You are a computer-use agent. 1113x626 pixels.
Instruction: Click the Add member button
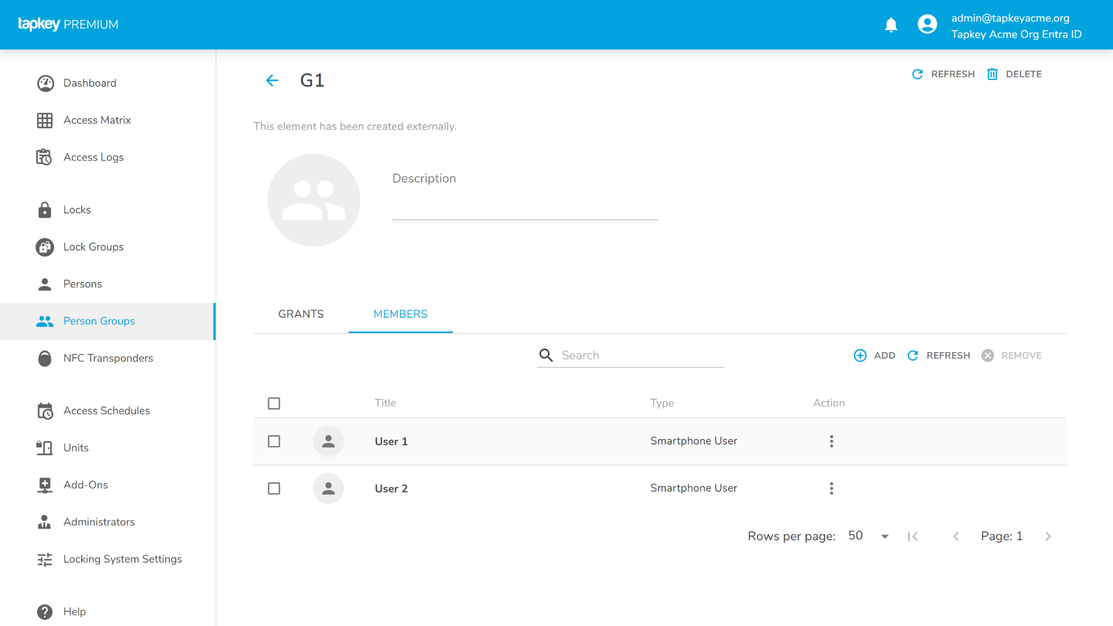(874, 355)
